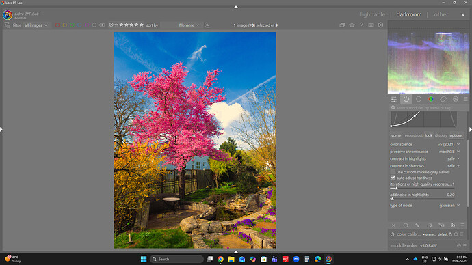Image resolution: width=472 pixels, height=265 pixels.
Task: Open contrast in shadows dropdown
Action: (x=425, y=166)
